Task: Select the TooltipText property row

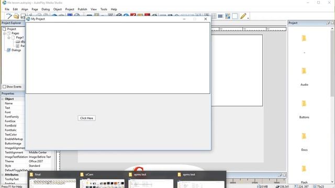Action: [x=27, y=179]
